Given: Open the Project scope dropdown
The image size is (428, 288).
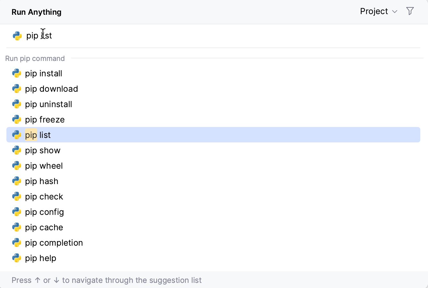Looking at the screenshot, I should tap(378, 12).
